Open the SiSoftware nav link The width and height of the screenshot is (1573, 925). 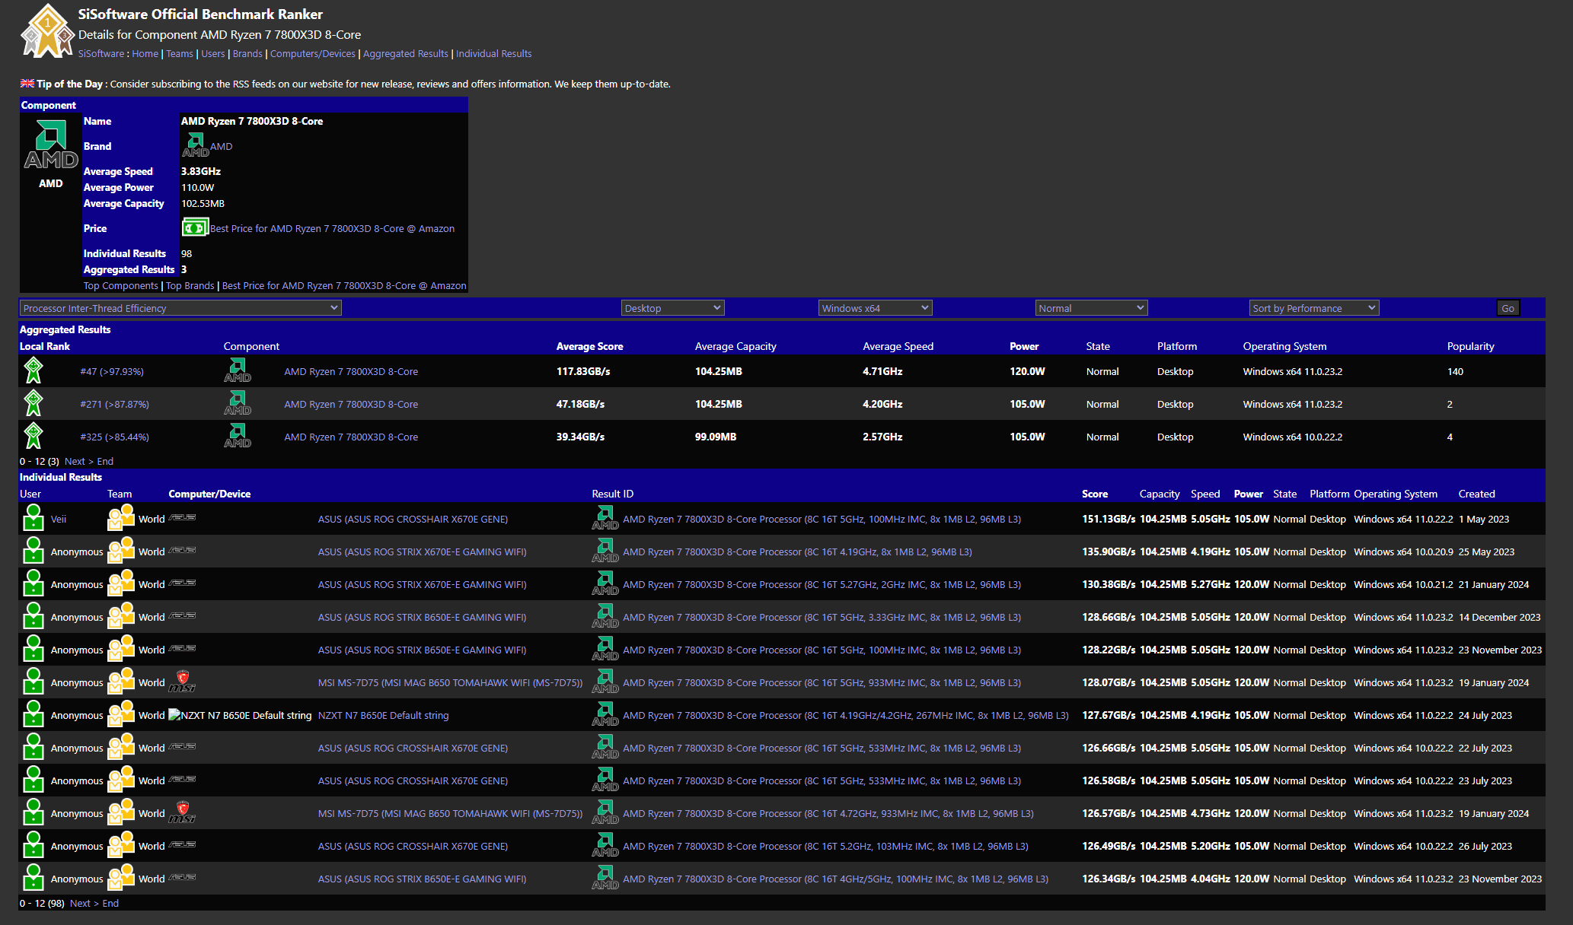[x=101, y=53]
